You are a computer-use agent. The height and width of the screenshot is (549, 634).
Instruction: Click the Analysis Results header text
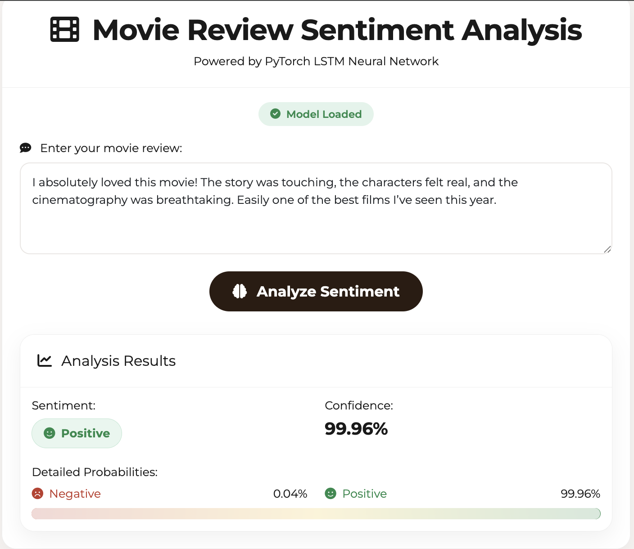[118, 360]
